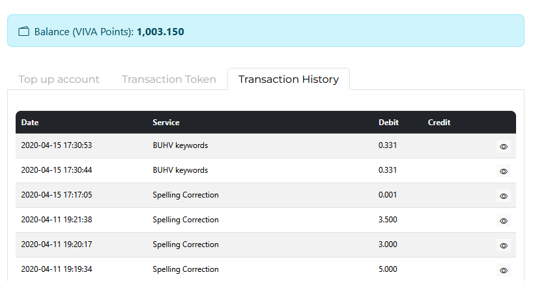Click eye icon for 17:30:44 BUHV keywords row

[x=503, y=171]
